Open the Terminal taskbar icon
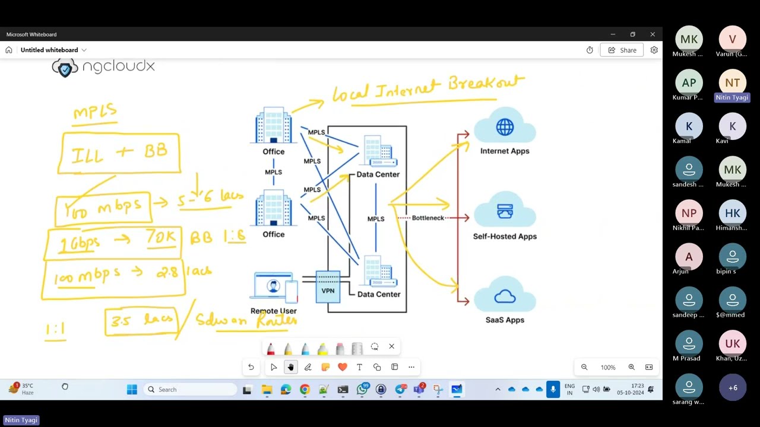Screen dimensions: 760x427 [343, 390]
